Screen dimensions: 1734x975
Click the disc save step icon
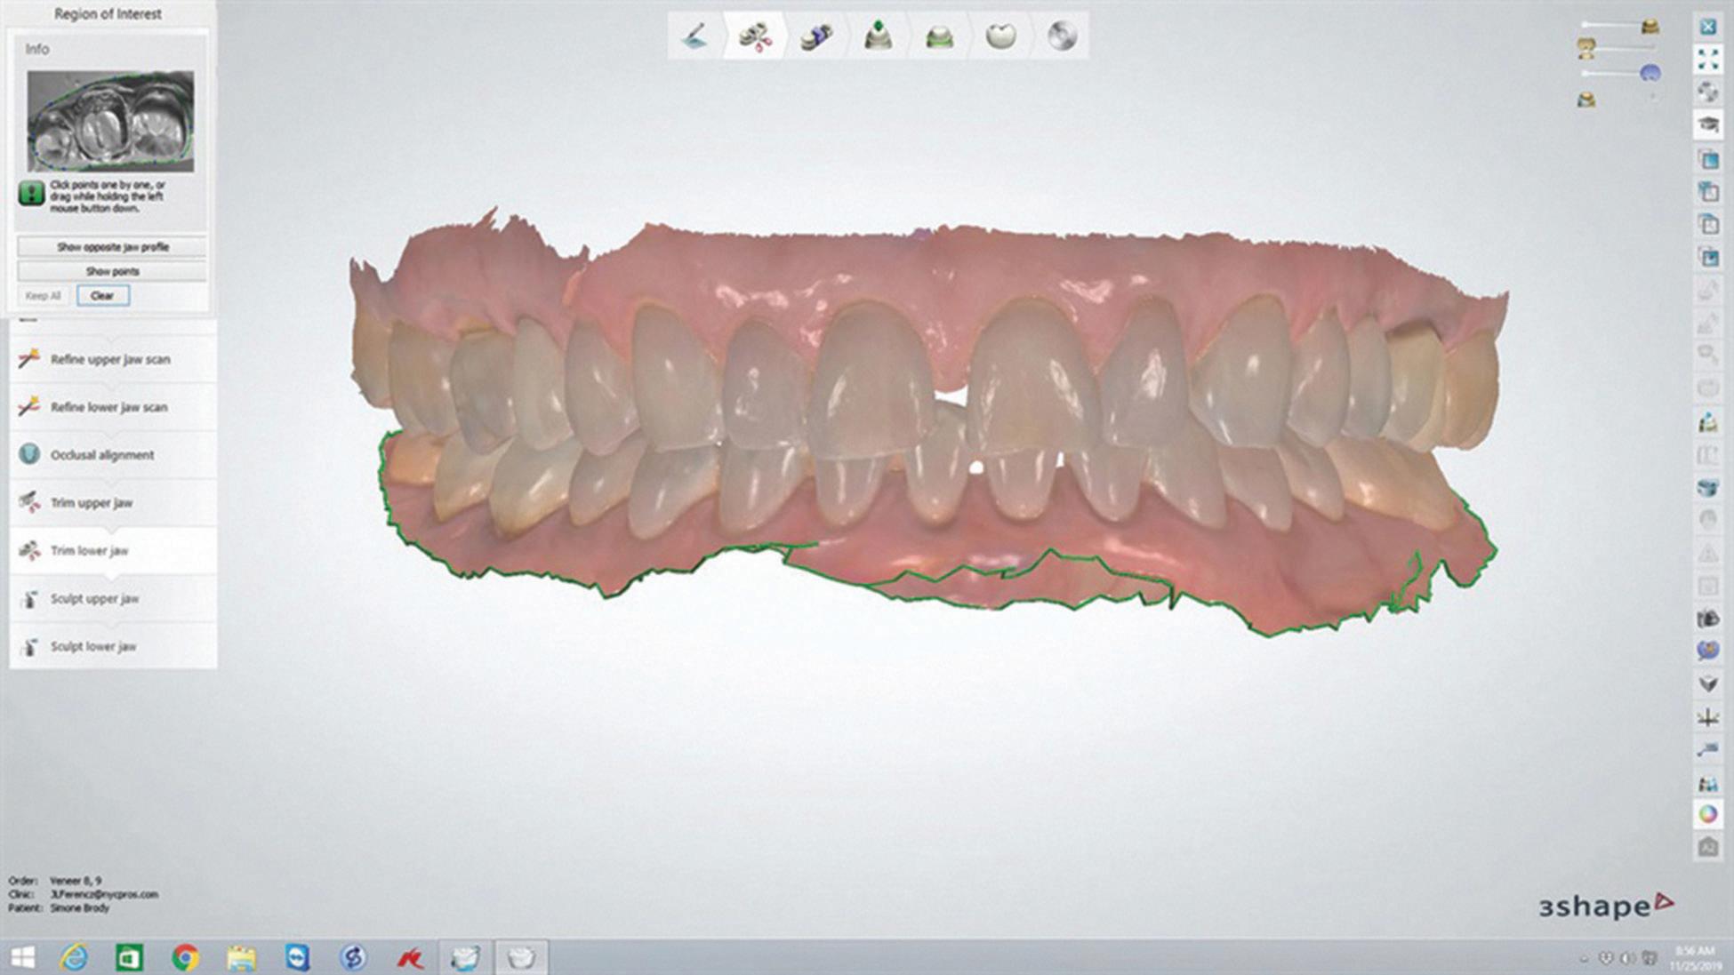coord(1062,36)
